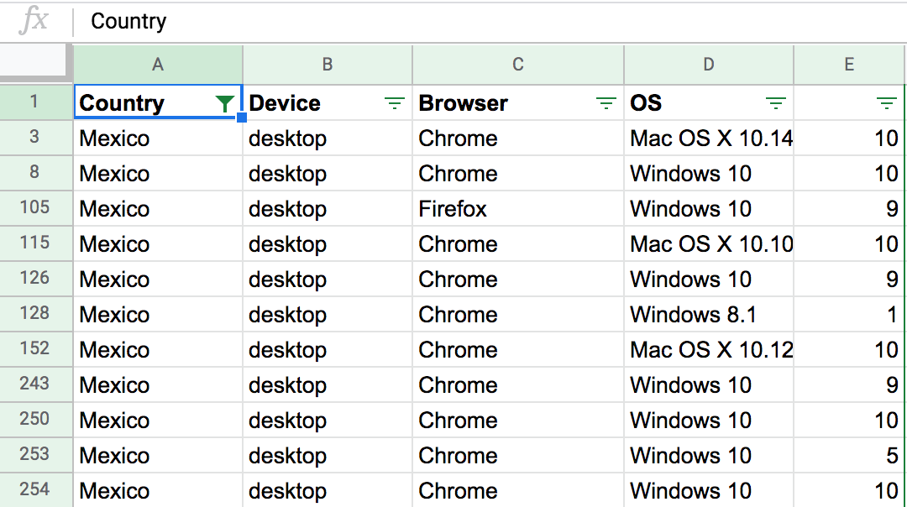The height and width of the screenshot is (507, 907).
Task: Open the Device column filter menu
Action: 394,103
